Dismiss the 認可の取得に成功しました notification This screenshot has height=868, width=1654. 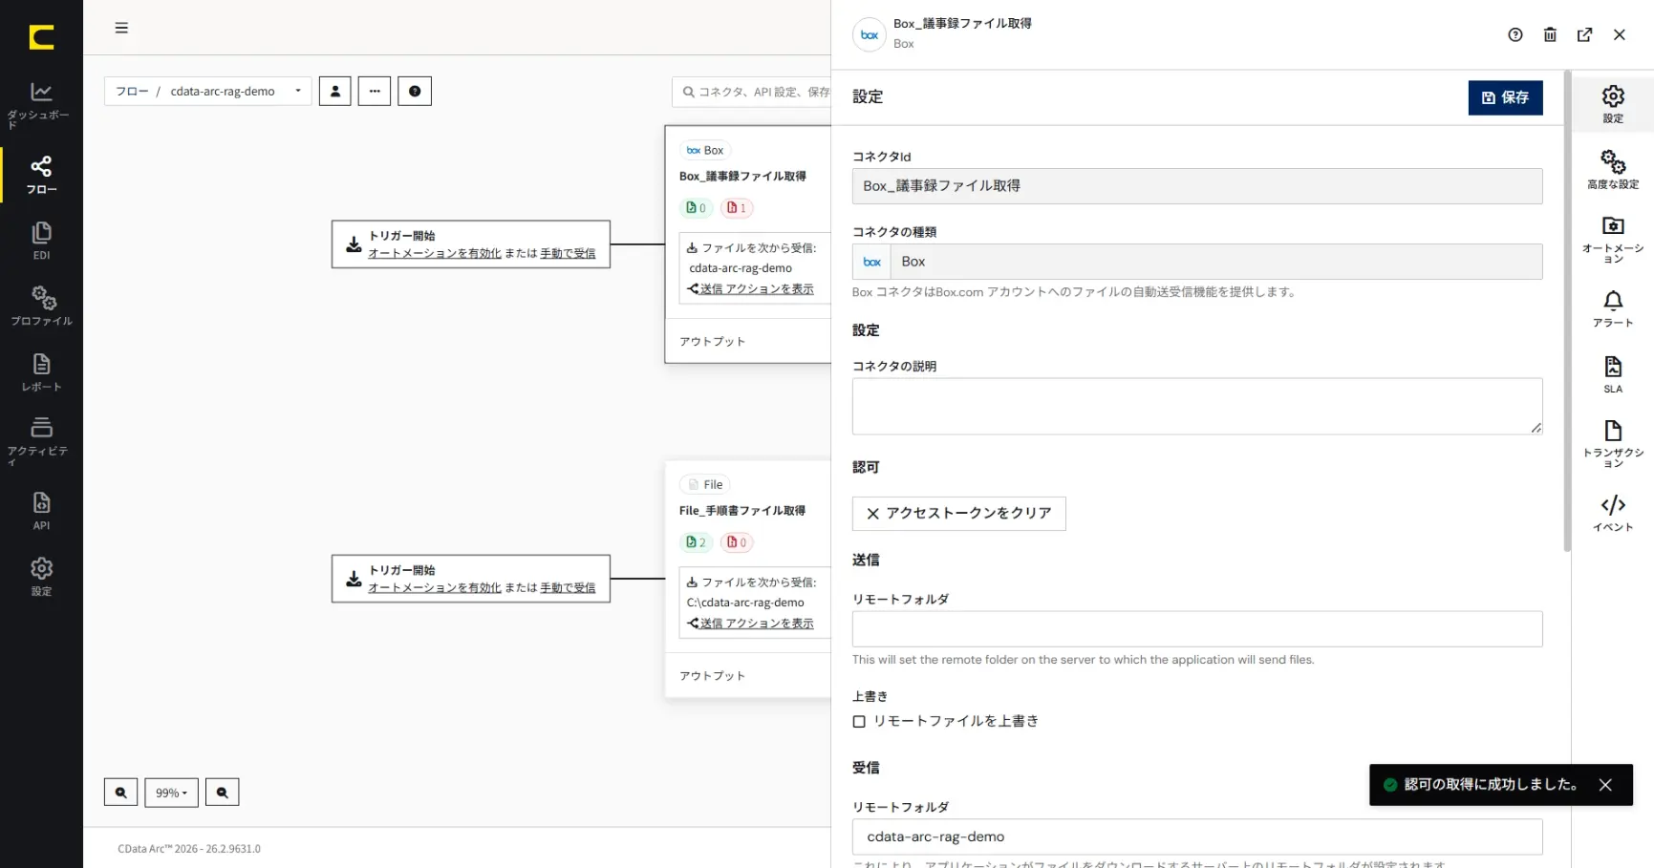pyautogui.click(x=1605, y=785)
